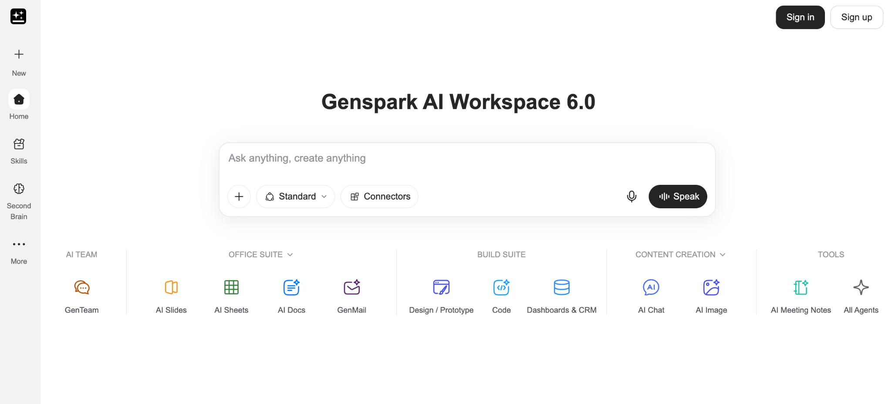Start a New session from sidebar
The height and width of the screenshot is (404, 892).
point(19,62)
